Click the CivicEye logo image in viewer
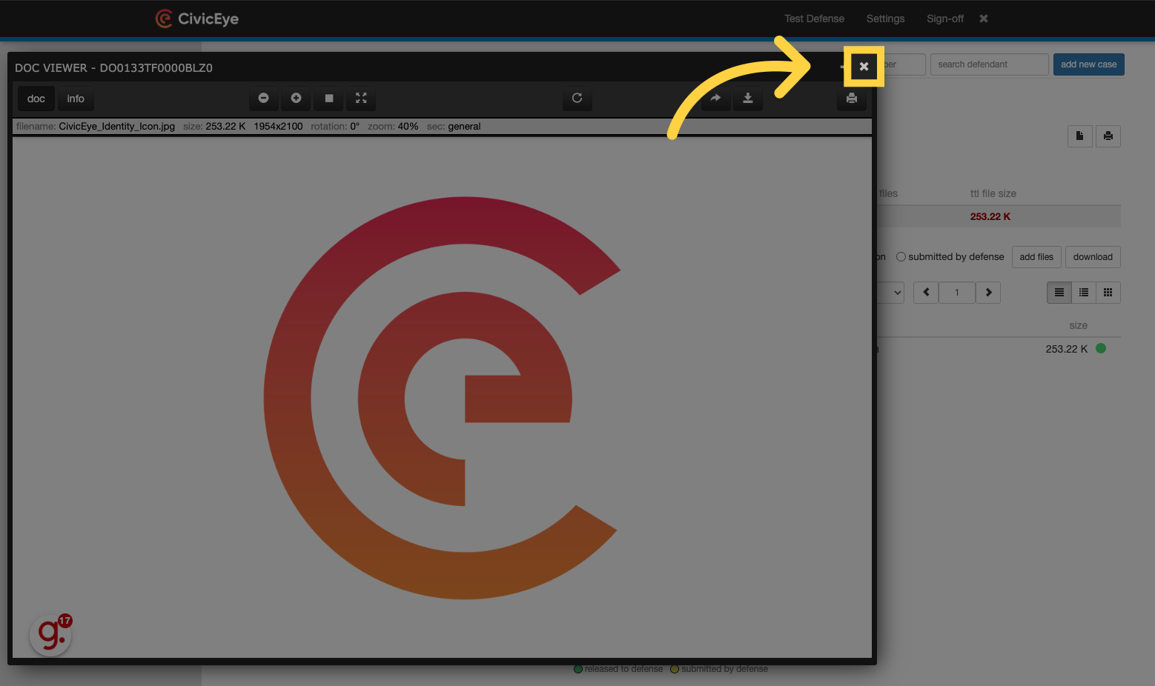 point(443,398)
